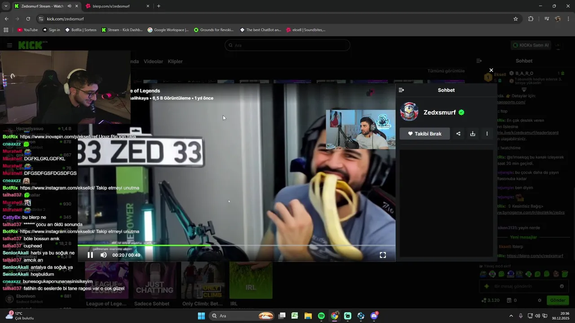Viewport: 575px width, 323px height.
Task: Open Chrome three-dot menu
Action: (x=569, y=19)
